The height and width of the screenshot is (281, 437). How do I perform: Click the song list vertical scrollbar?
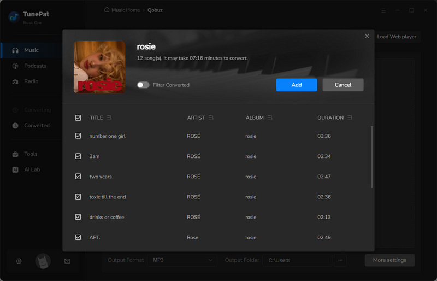(x=372, y=157)
